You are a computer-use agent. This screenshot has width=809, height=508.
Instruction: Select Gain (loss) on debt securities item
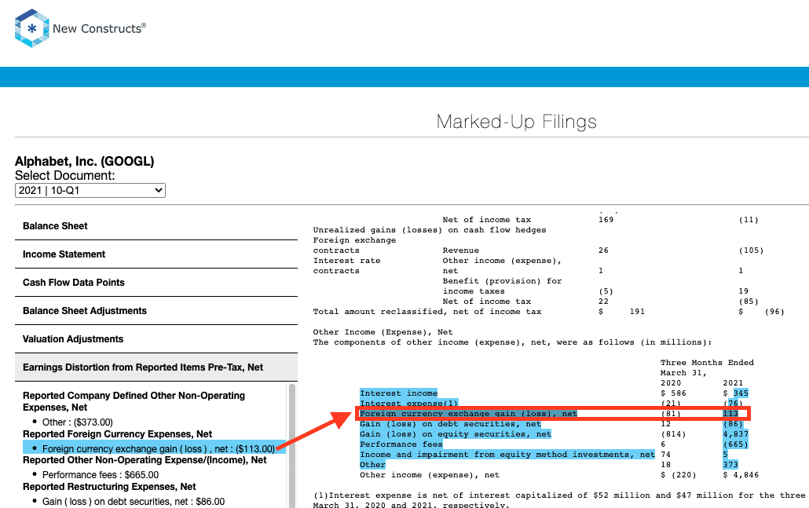coord(134,501)
